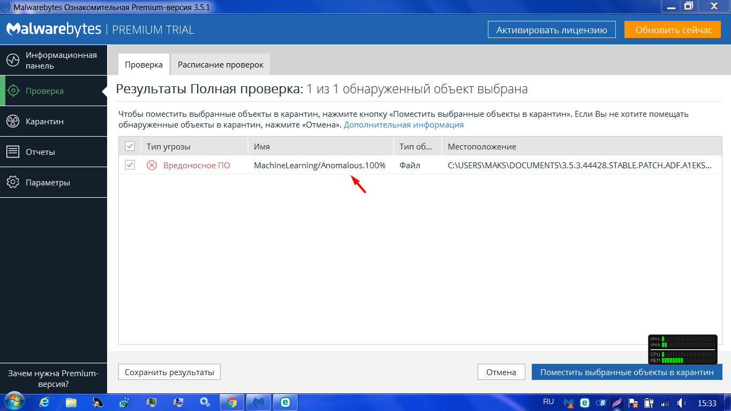This screenshot has width=731, height=411.
Task: Open the blue-screen computer taskbar icon
Action: click(x=178, y=402)
